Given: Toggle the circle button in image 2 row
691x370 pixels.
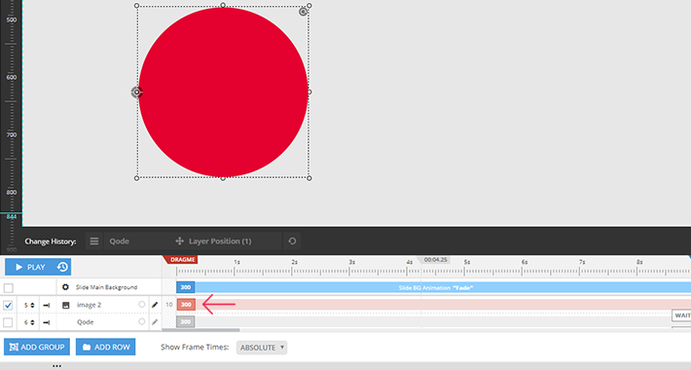Looking at the screenshot, I should coord(141,305).
